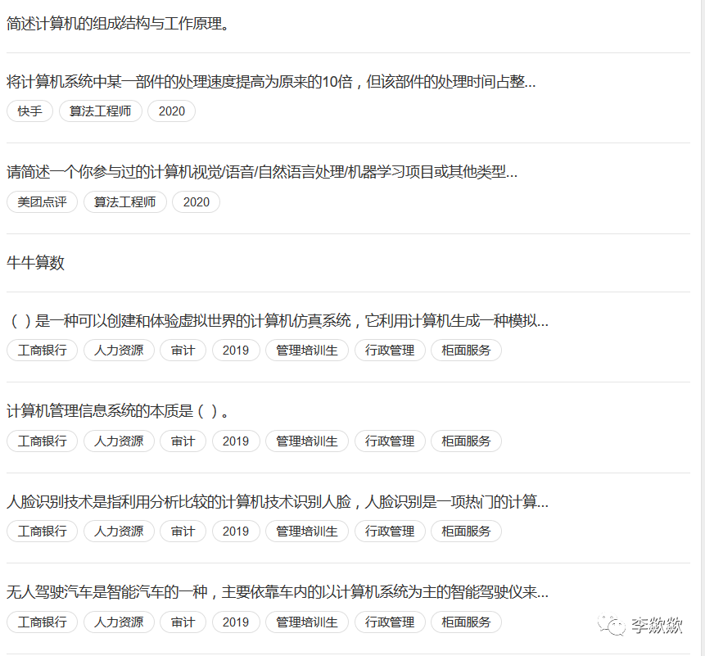705x656 pixels.
Task: Click 工商银行 tag under 管理信息系统 question
Action: point(42,441)
